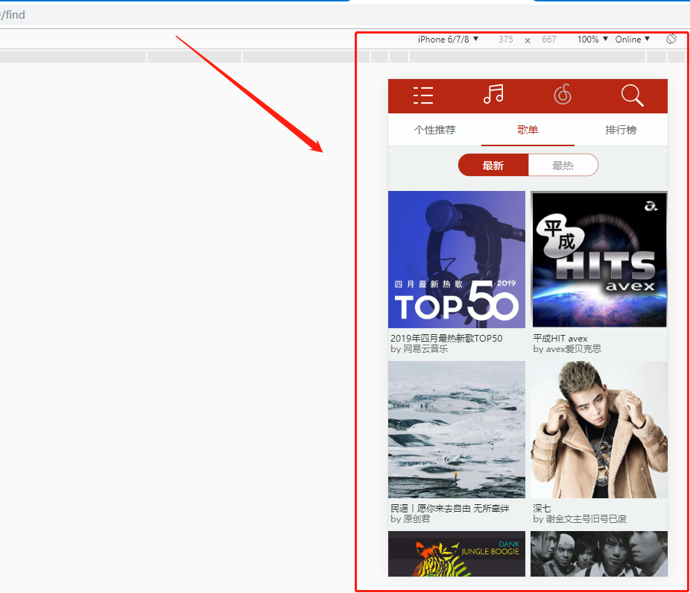Open the 平成 HITS avex cover
This screenshot has width=690, height=593.
coord(599,260)
